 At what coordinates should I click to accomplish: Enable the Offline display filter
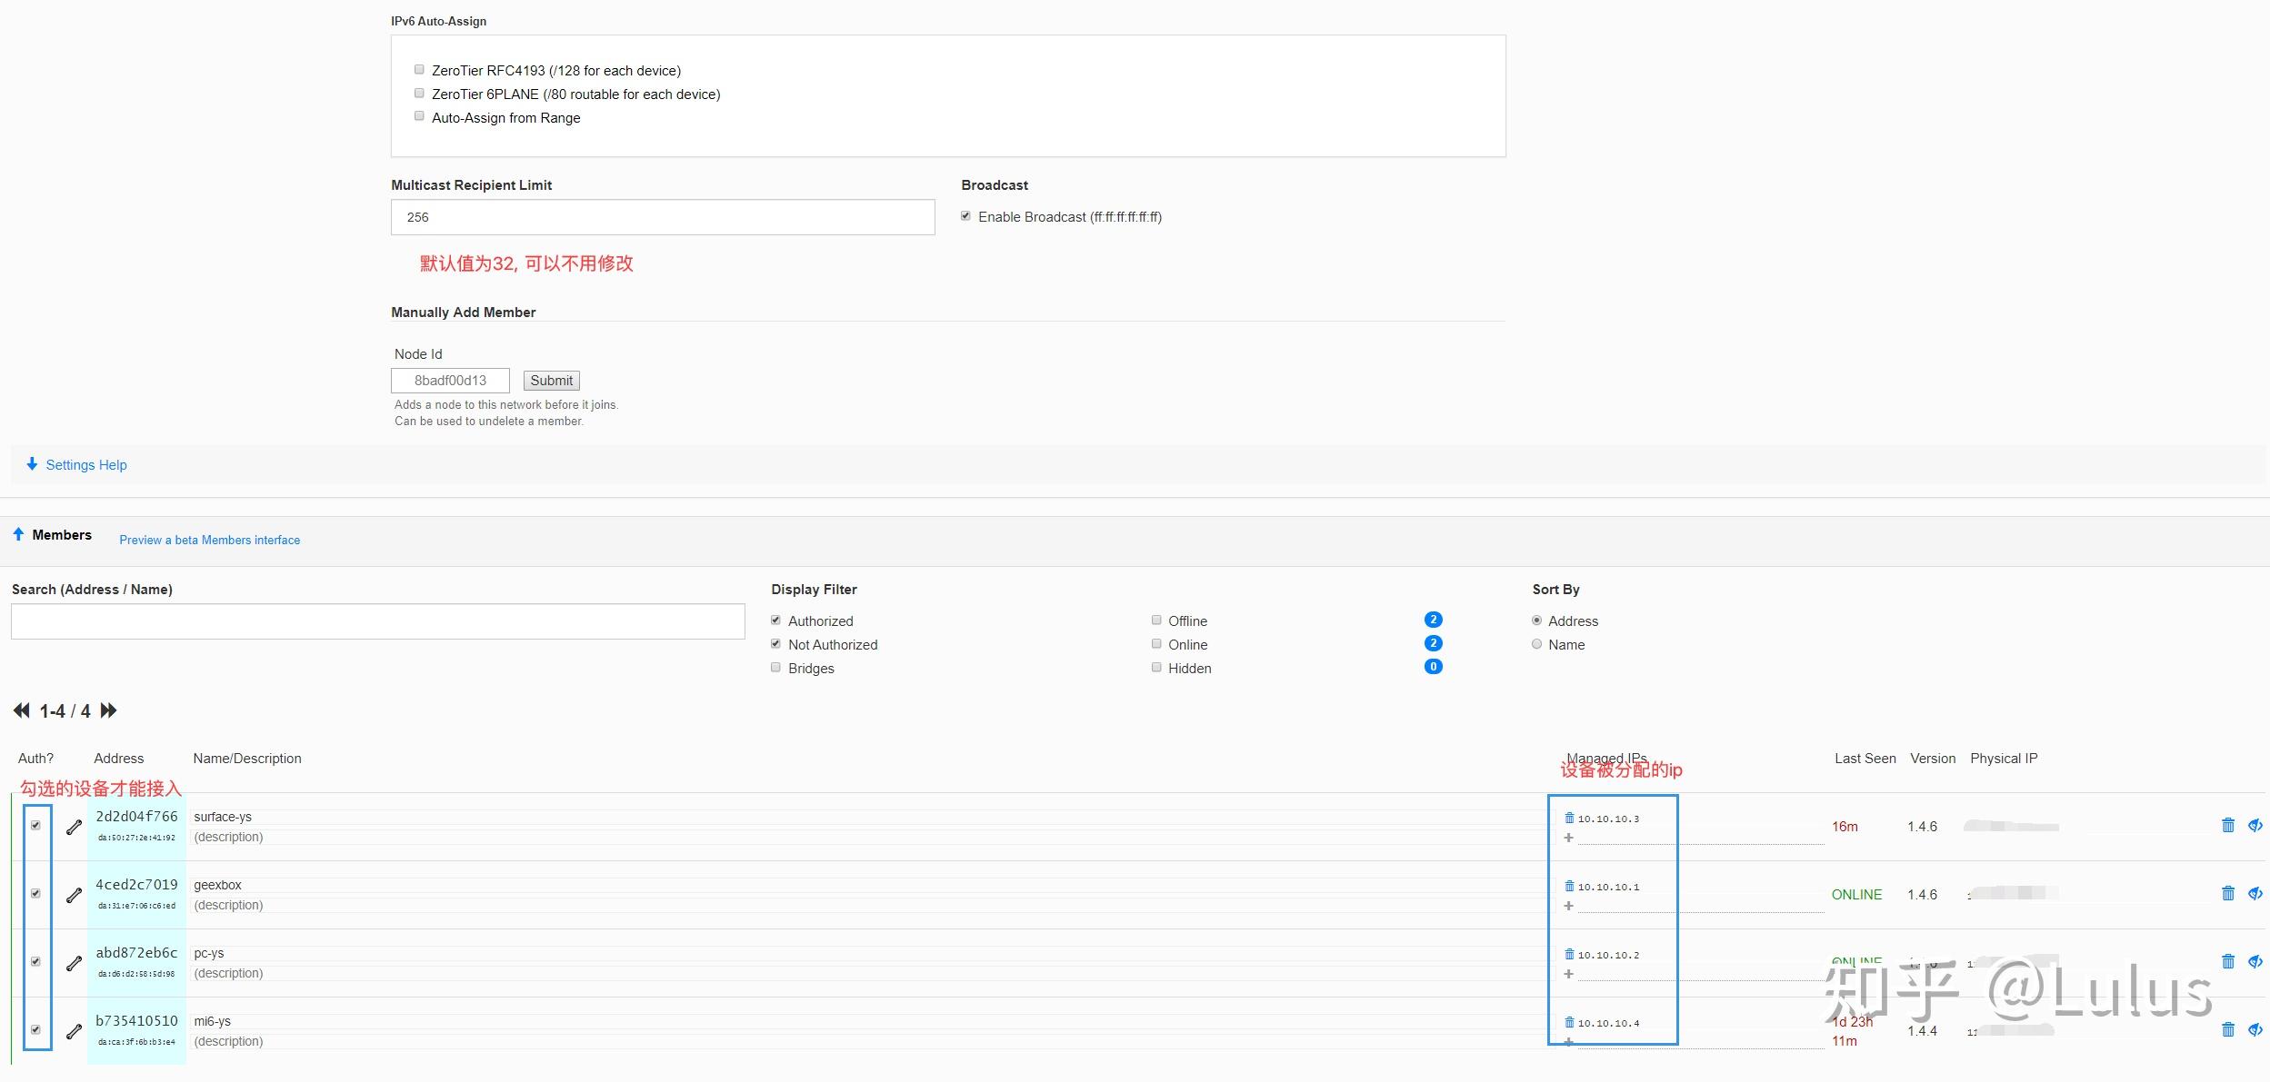(1156, 620)
